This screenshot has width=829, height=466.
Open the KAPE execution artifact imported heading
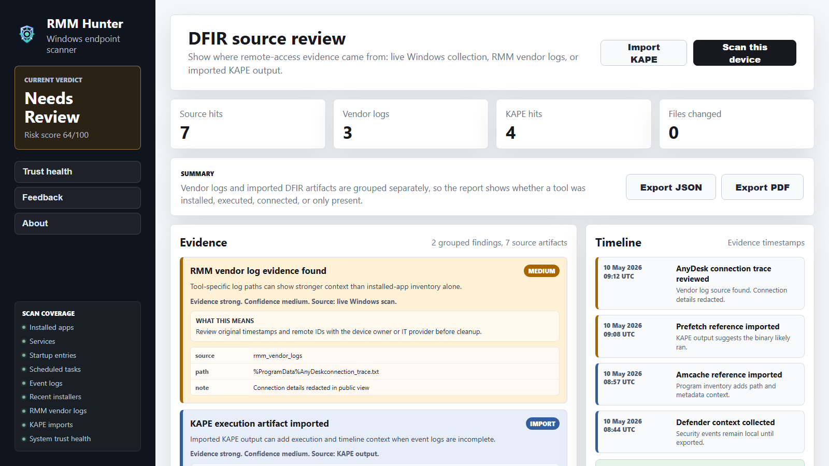coord(259,424)
